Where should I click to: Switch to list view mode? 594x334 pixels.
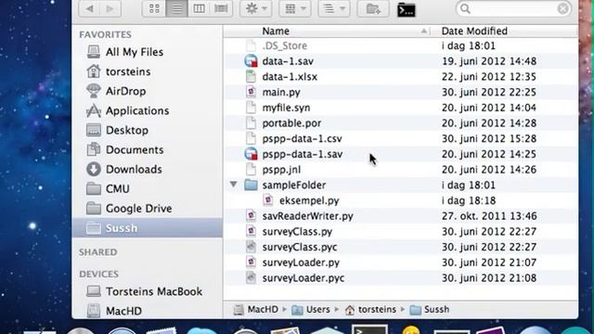(176, 8)
